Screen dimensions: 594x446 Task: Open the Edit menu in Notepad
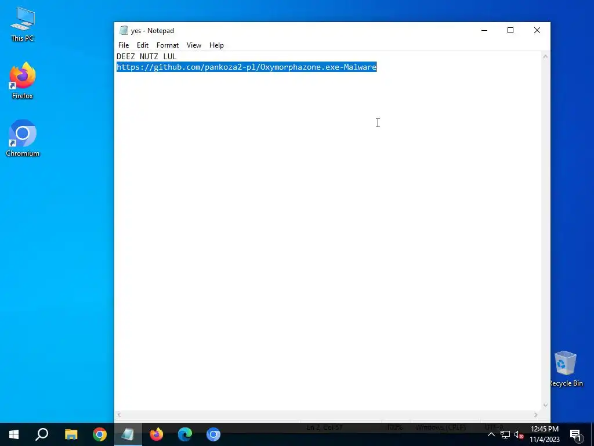(x=143, y=45)
